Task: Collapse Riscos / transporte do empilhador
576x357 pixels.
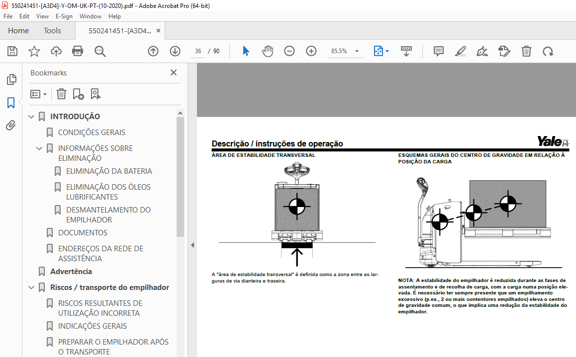Action: (x=31, y=287)
